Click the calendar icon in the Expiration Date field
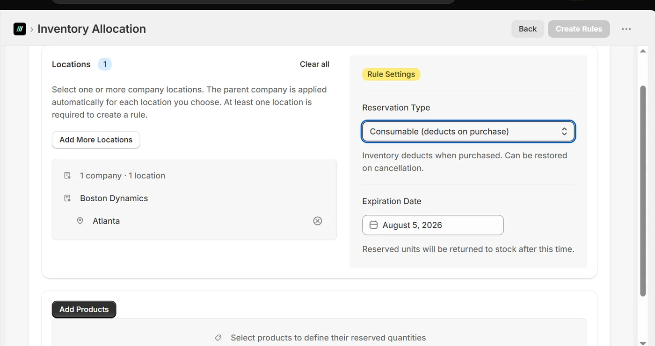 [x=374, y=225]
